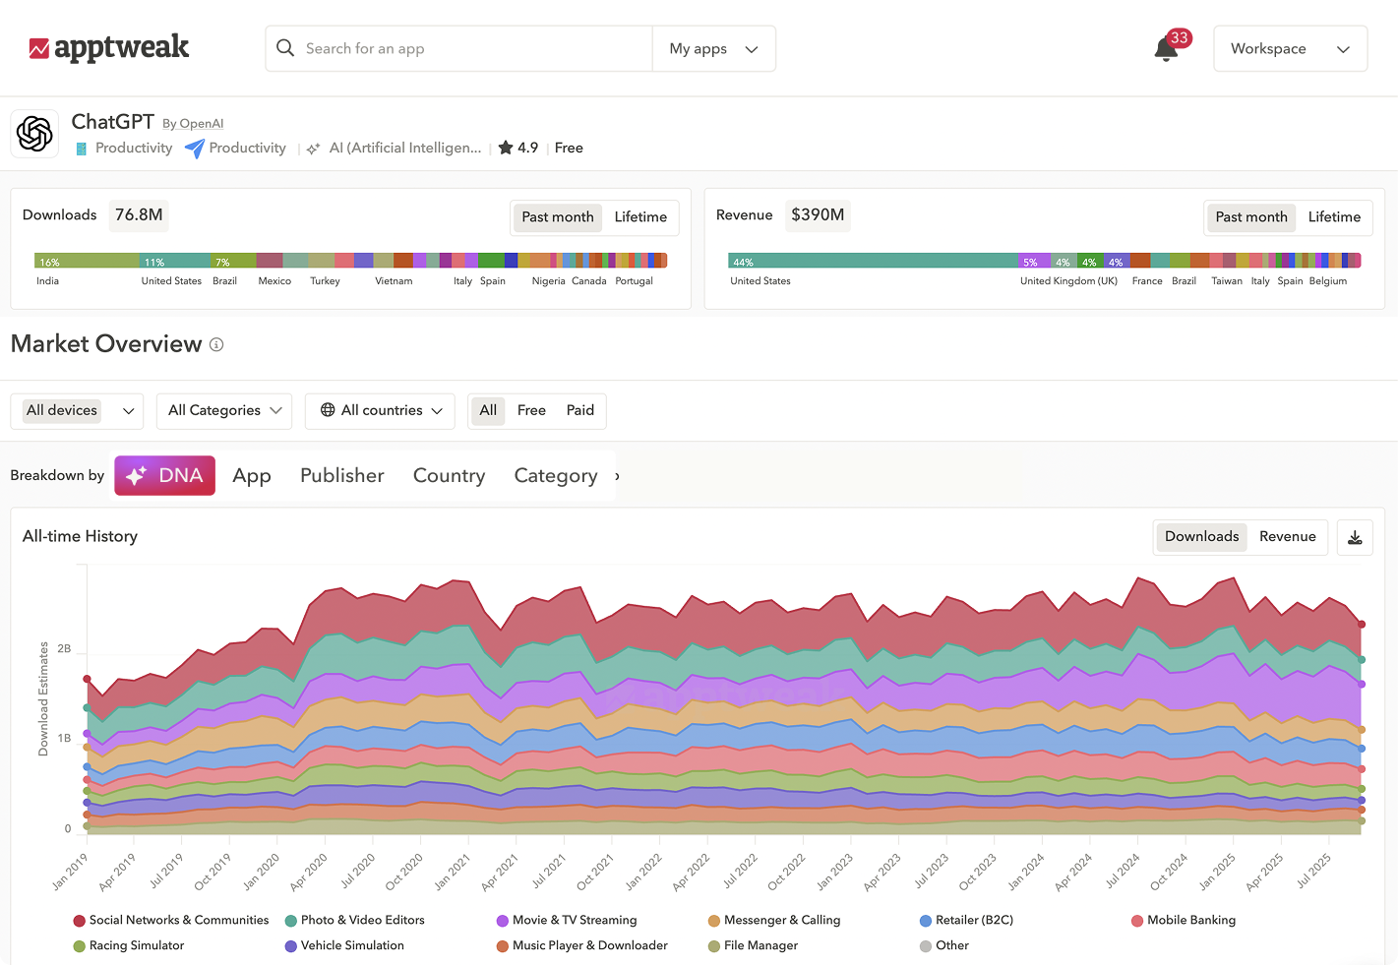Download the All-time History chart
Image resolution: width=1398 pixels, height=966 pixels.
coord(1355,537)
